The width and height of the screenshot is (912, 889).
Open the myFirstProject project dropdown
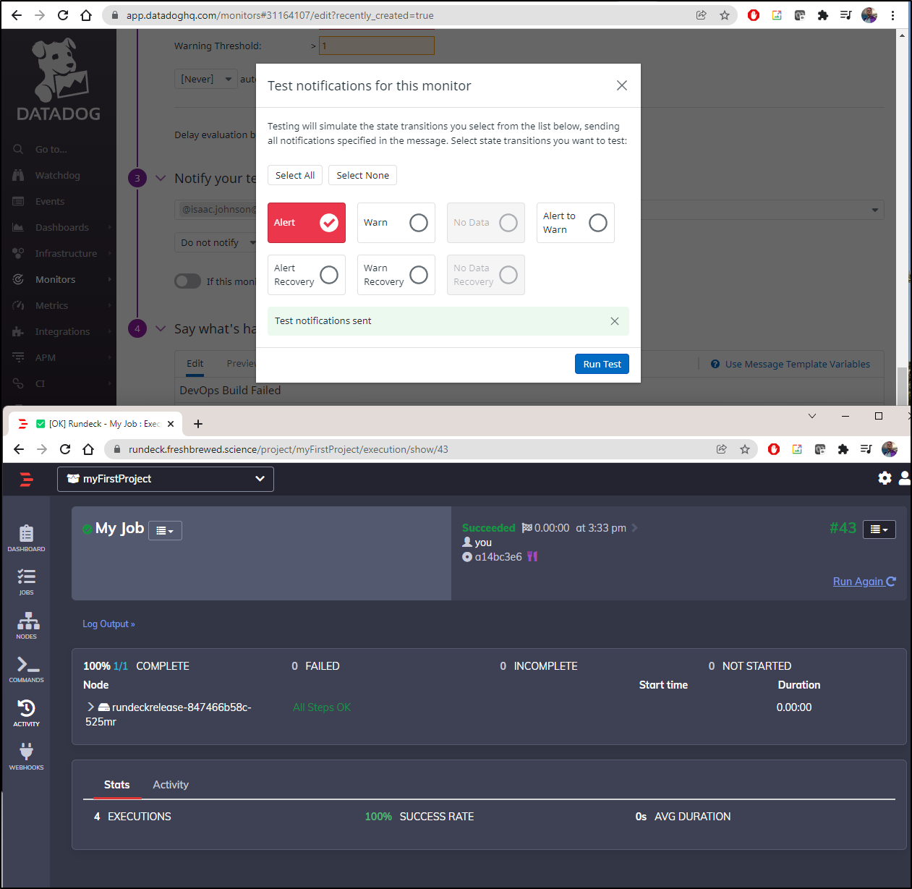tap(166, 479)
